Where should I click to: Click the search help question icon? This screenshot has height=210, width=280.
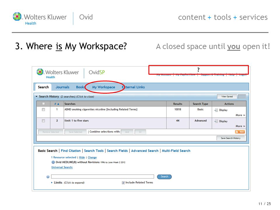(48, 177)
